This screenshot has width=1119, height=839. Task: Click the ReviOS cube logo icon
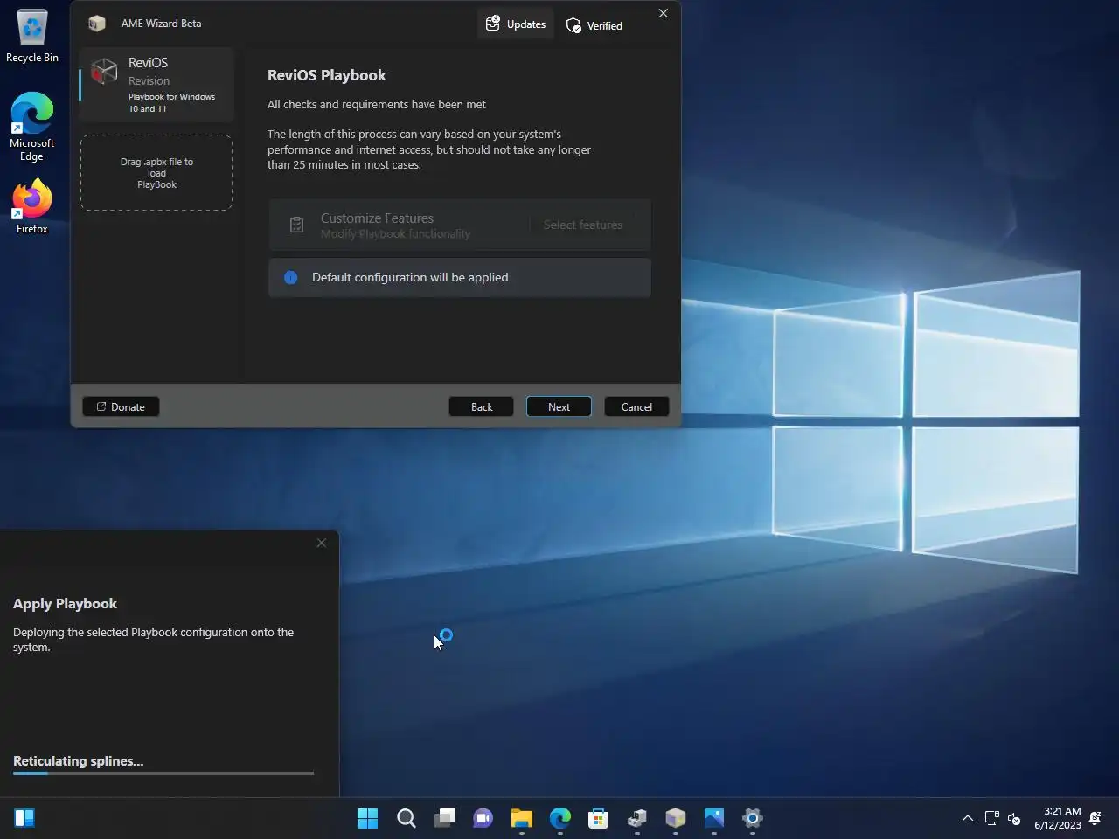point(104,72)
